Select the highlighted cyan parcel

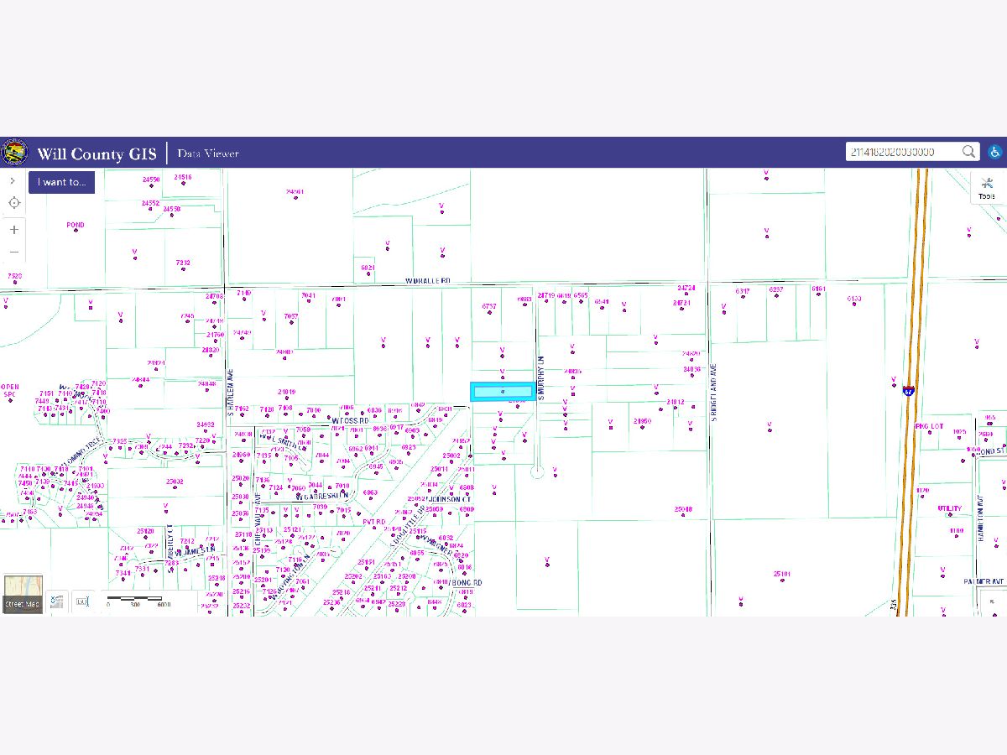tap(502, 392)
